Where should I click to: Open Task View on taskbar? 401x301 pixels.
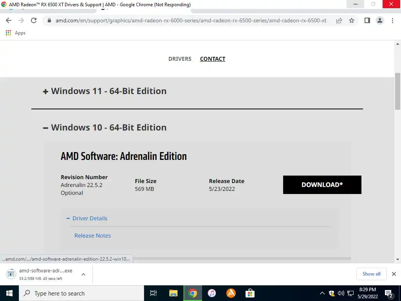pyautogui.click(x=154, y=293)
